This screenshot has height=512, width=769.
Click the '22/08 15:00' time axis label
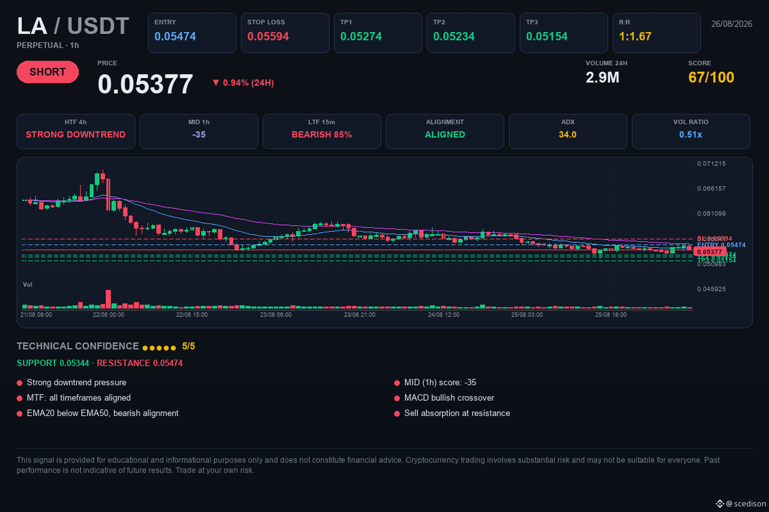click(x=192, y=315)
